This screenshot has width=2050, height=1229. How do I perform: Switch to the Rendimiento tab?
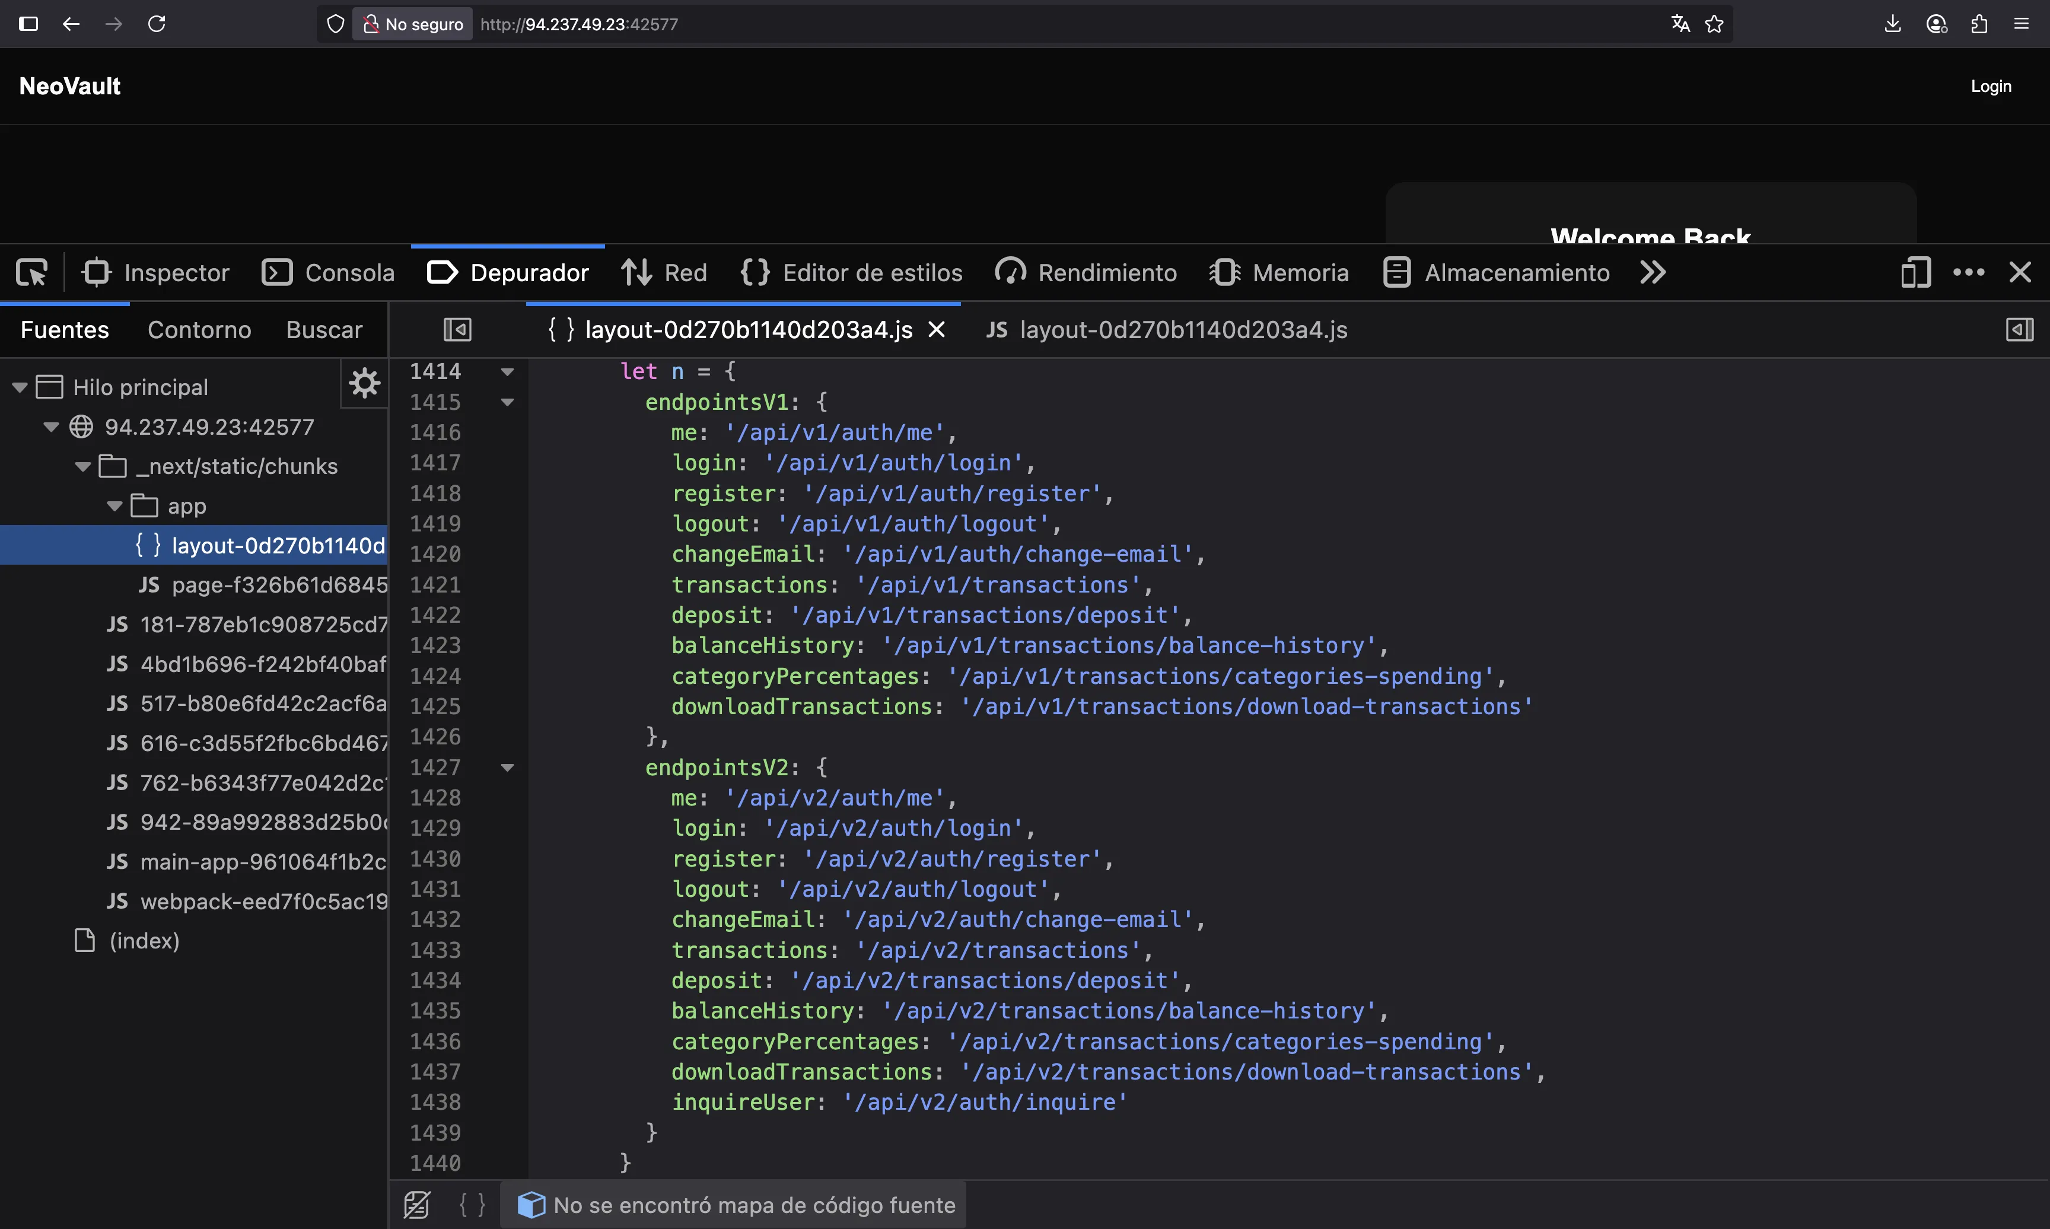1086,272
